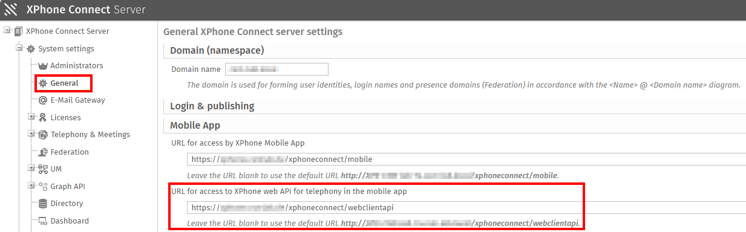Viewport: 746px width, 232px height.
Task: Expand the UM tree node
Action: [31, 169]
